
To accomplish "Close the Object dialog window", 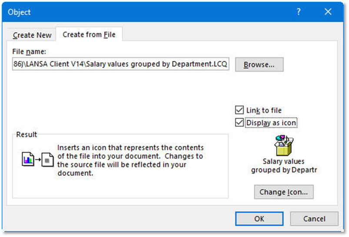I will pyautogui.click(x=328, y=12).
